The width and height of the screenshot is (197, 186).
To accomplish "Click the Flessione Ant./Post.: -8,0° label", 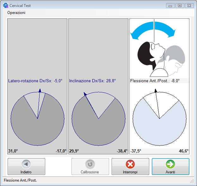I will pos(155,81).
